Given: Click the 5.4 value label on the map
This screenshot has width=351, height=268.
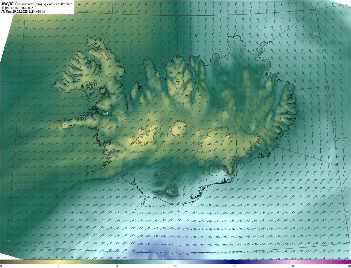Looking at the screenshot, I should coord(106,113).
